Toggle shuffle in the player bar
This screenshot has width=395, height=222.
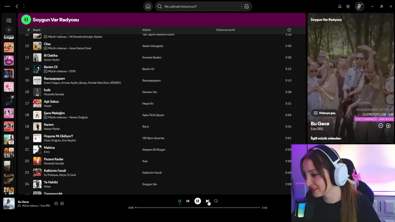pos(180,201)
